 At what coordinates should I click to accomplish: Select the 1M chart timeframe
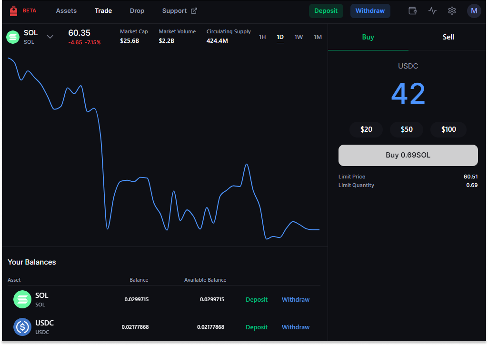318,37
